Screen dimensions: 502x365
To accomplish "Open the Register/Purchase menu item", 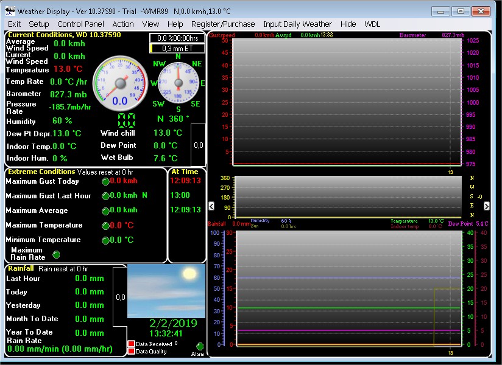I will coord(223,24).
